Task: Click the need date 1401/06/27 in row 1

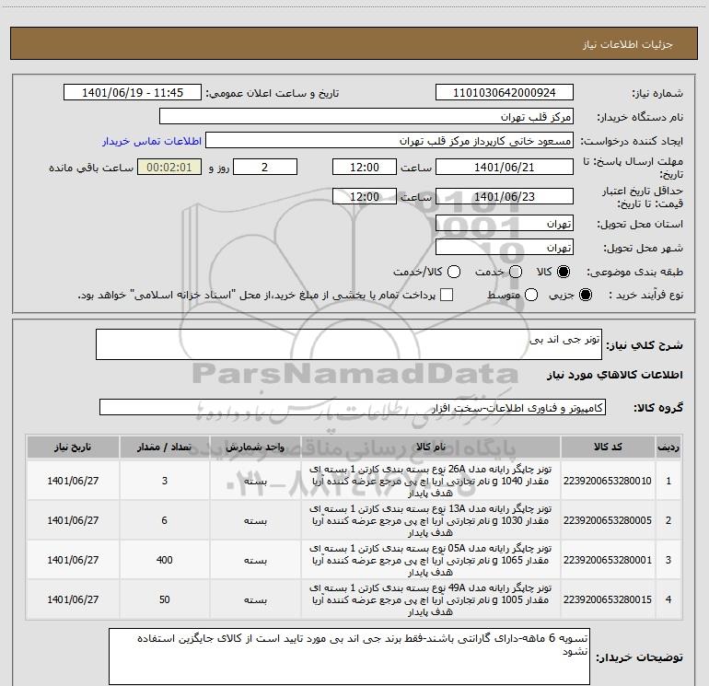Action: (73, 481)
